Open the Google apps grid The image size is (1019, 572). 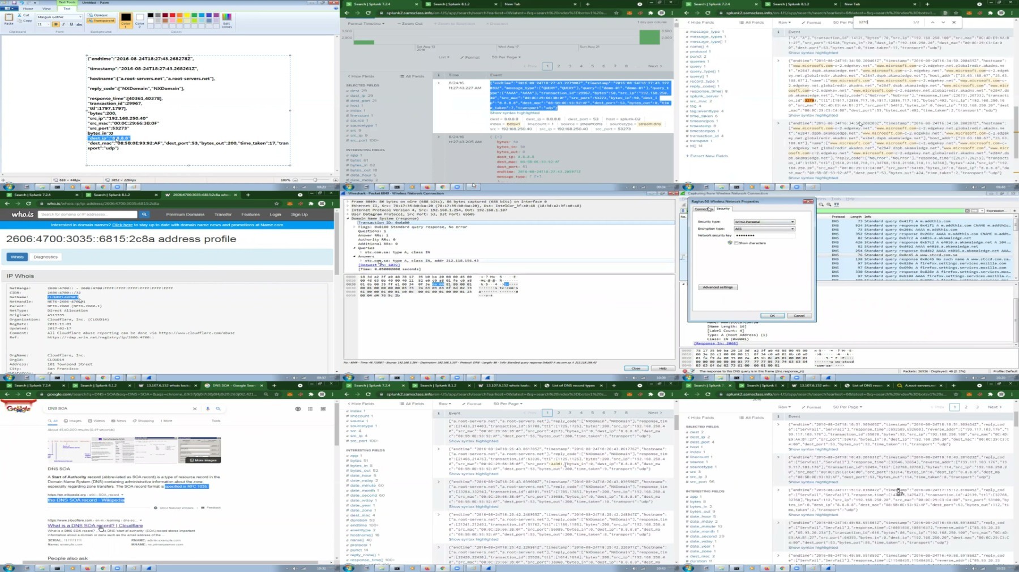(x=310, y=408)
